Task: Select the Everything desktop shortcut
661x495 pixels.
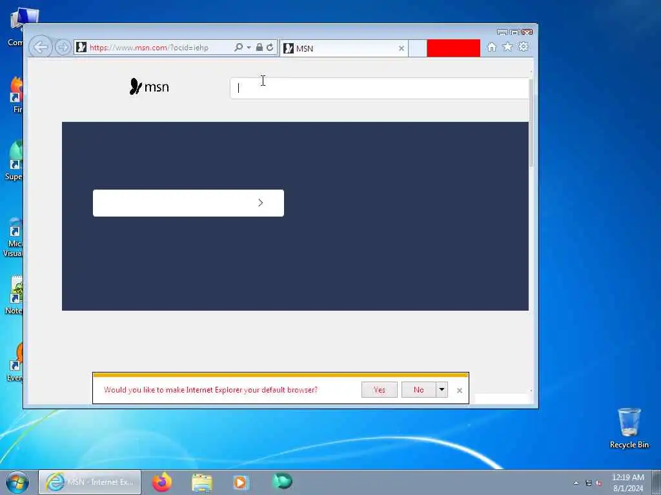Action: click(x=15, y=362)
